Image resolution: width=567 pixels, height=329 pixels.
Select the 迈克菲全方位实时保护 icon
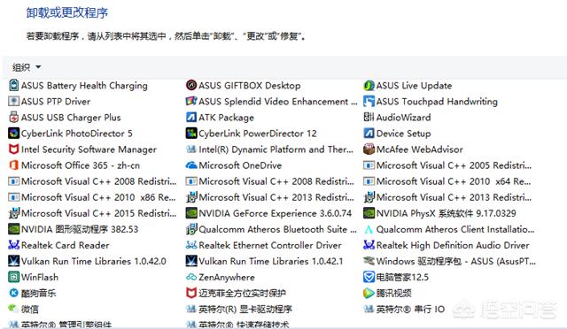point(191,293)
